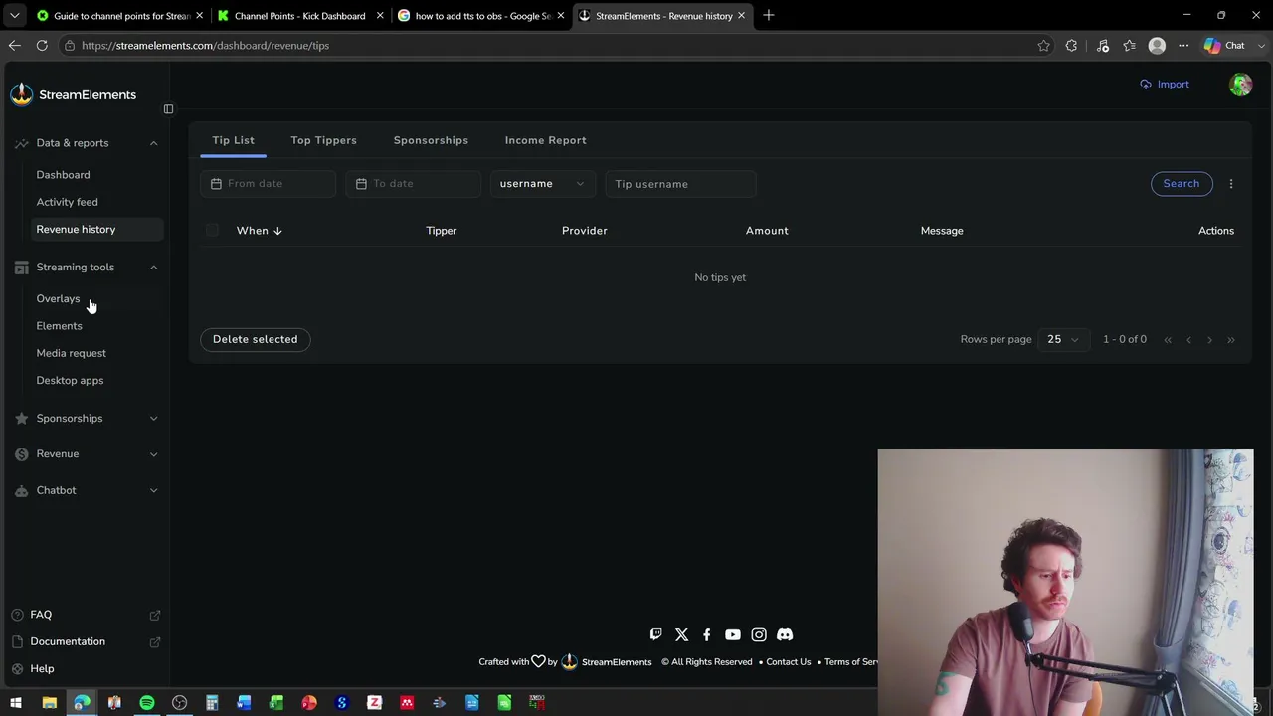
Task: Expand the Sponsorships sidebar section
Action: (x=153, y=419)
